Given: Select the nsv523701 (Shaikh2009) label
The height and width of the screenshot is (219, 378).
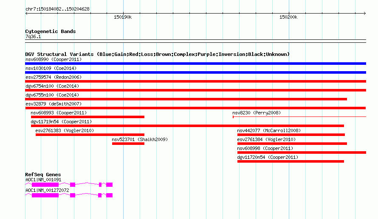Looking at the screenshot, I should 140,139.
